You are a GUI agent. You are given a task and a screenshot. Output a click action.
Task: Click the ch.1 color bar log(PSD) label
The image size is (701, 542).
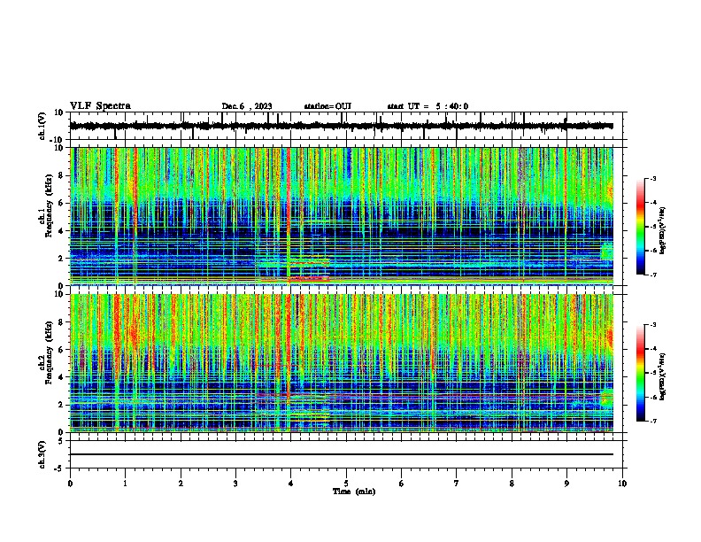[663, 231]
